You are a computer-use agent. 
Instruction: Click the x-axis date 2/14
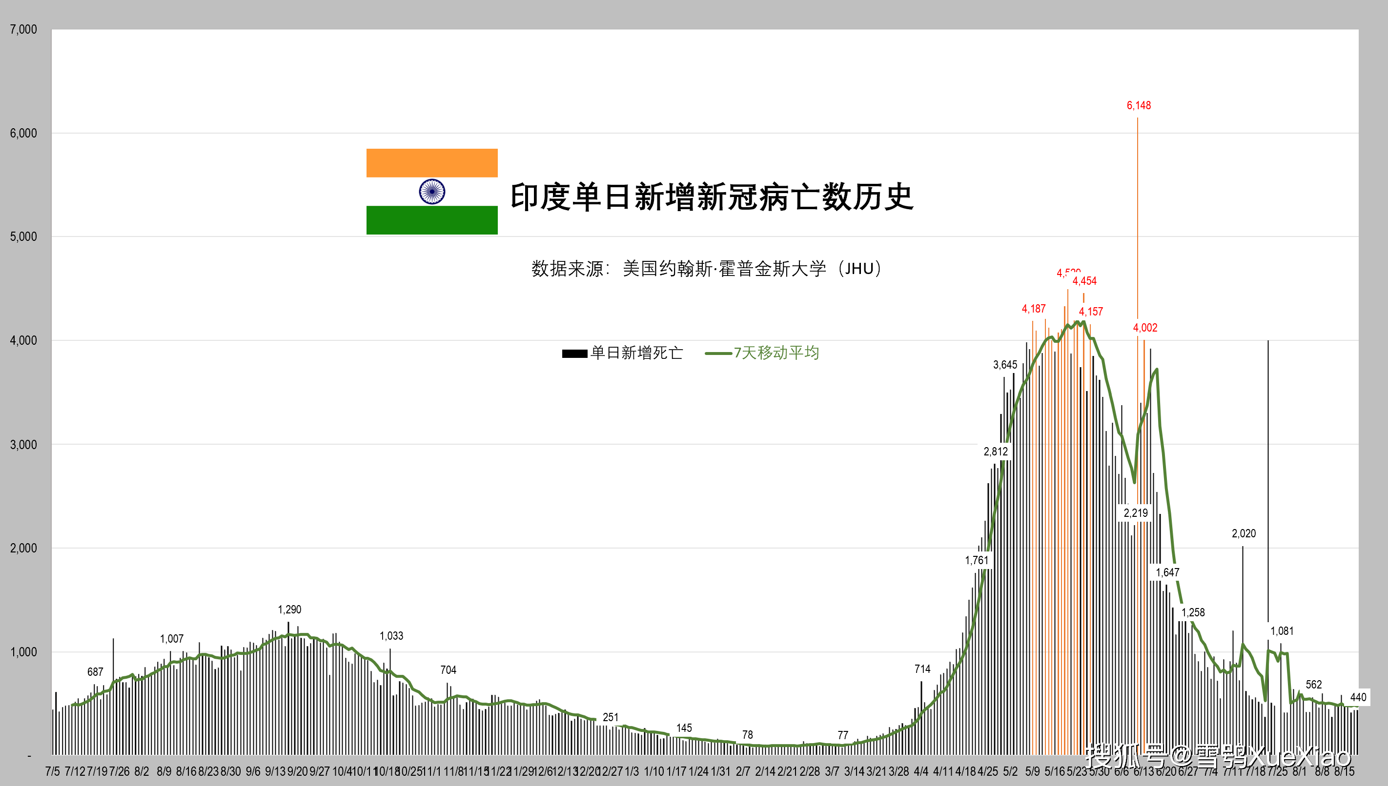(765, 771)
